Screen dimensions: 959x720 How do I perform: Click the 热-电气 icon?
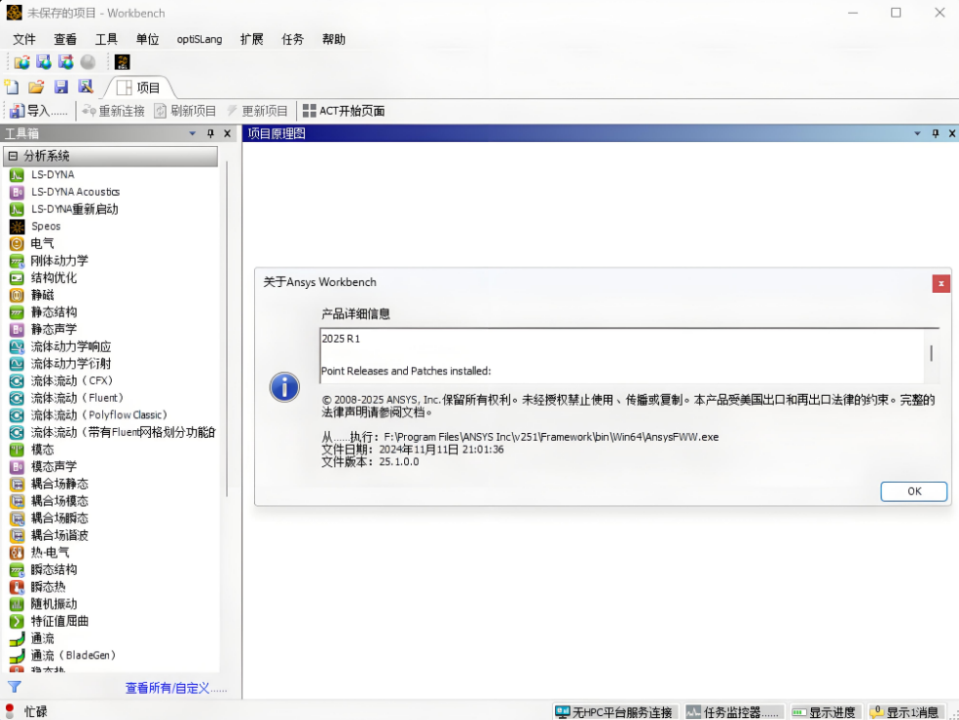click(x=17, y=553)
